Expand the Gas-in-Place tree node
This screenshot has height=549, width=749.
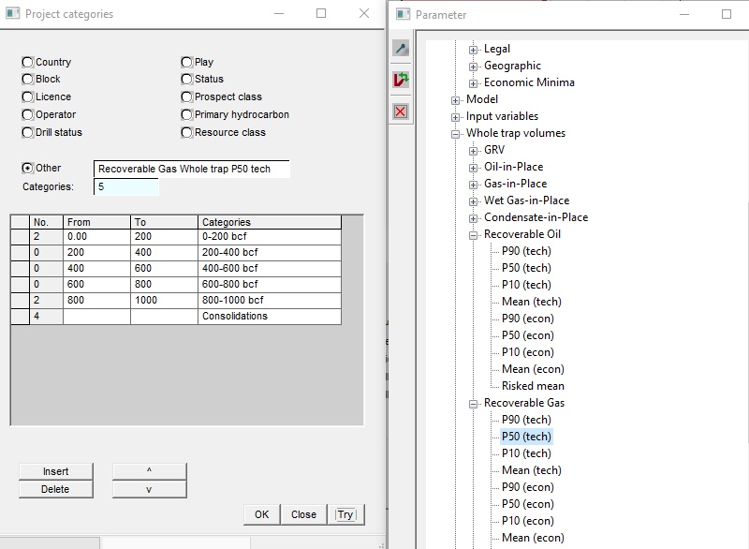click(x=474, y=184)
